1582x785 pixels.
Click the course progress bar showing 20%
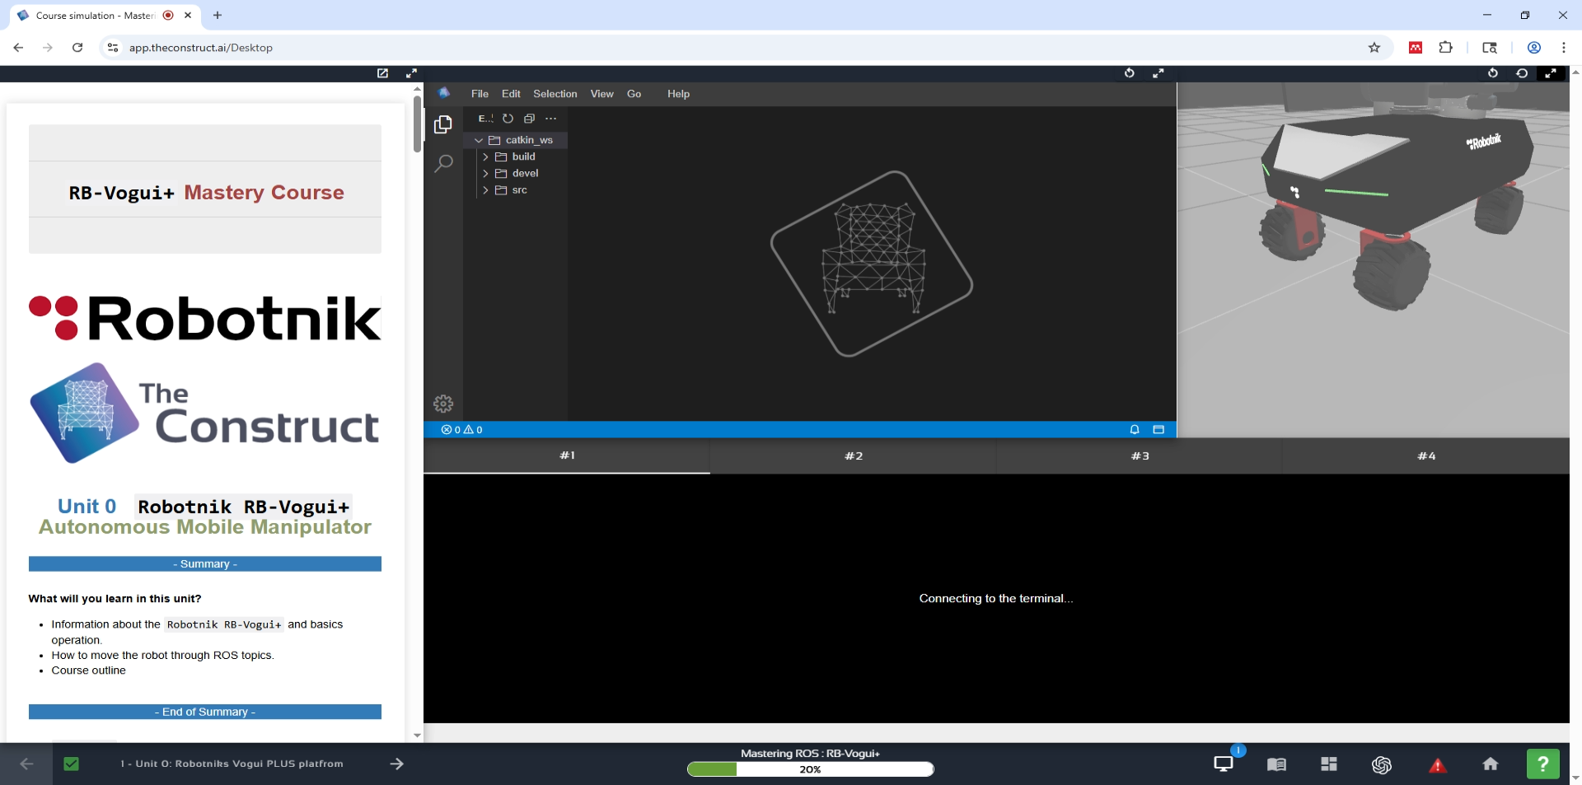810,769
